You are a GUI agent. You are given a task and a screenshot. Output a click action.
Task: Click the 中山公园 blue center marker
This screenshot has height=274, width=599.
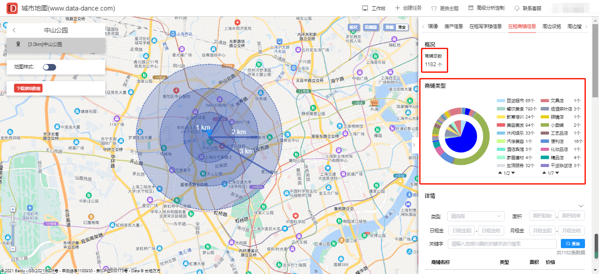point(209,133)
